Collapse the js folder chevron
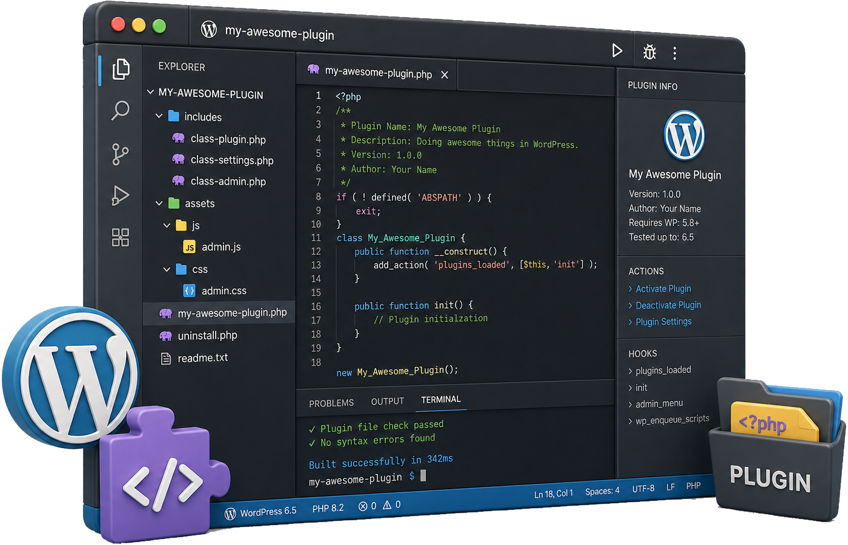The width and height of the screenshot is (848, 545). click(x=167, y=225)
